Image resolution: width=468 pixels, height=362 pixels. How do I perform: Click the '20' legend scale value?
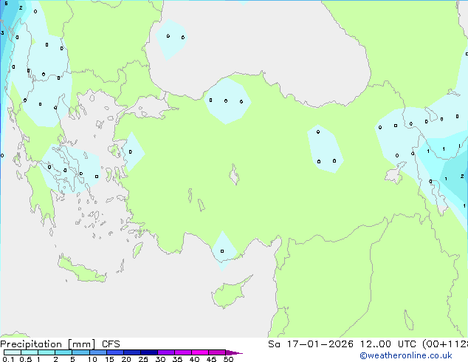click(x=126, y=359)
